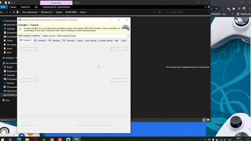This screenshot has height=141, width=251.
Task: Launch Microsoft Edge from the taskbar
Action: coord(19,139)
